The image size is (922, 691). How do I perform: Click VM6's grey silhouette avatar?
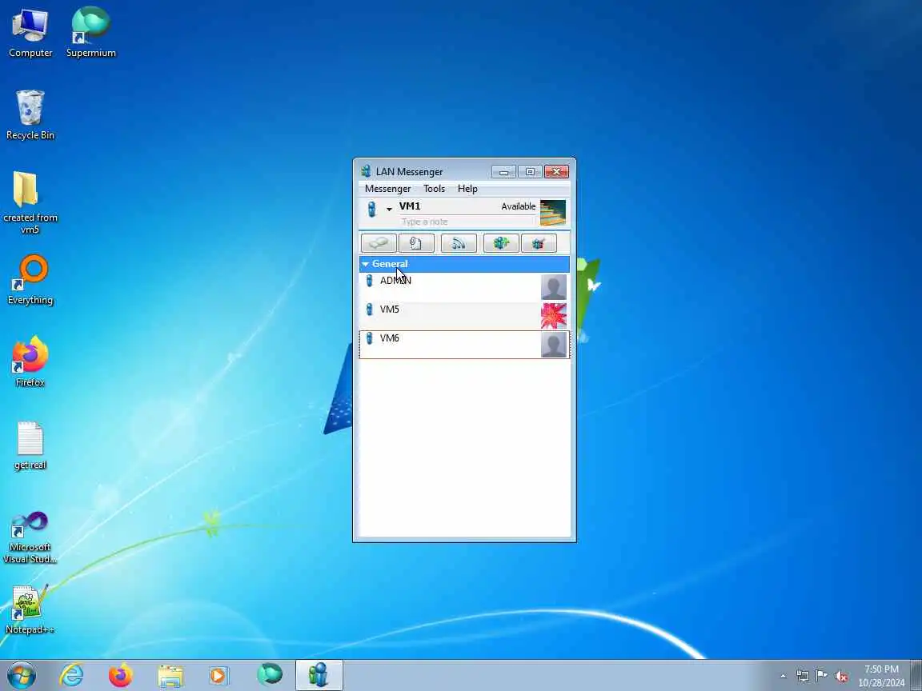[x=553, y=345]
